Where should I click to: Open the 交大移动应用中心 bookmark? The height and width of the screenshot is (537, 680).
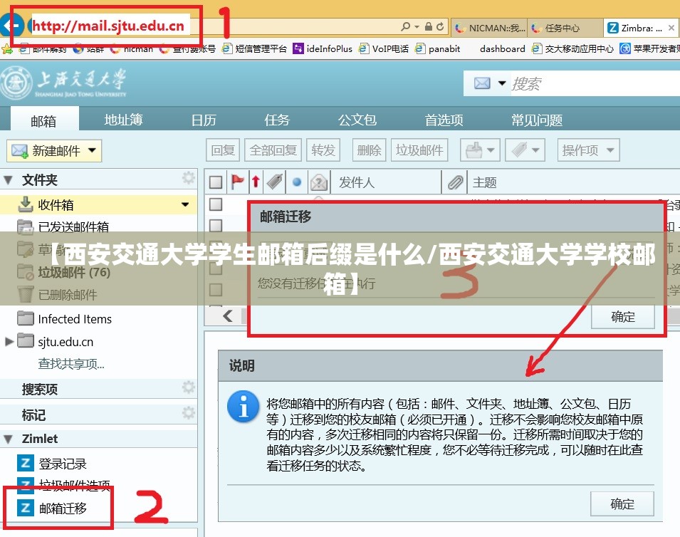(572, 48)
